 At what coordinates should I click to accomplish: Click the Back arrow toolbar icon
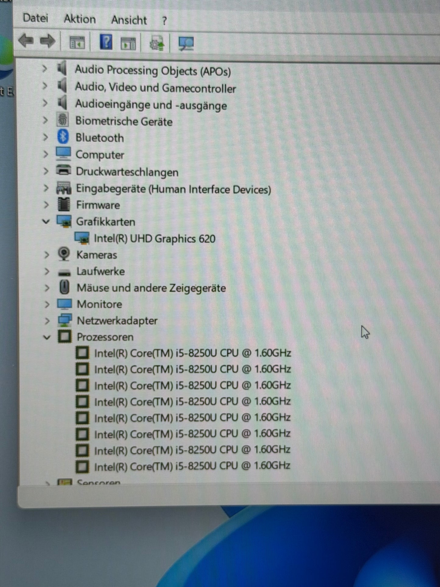coord(26,41)
